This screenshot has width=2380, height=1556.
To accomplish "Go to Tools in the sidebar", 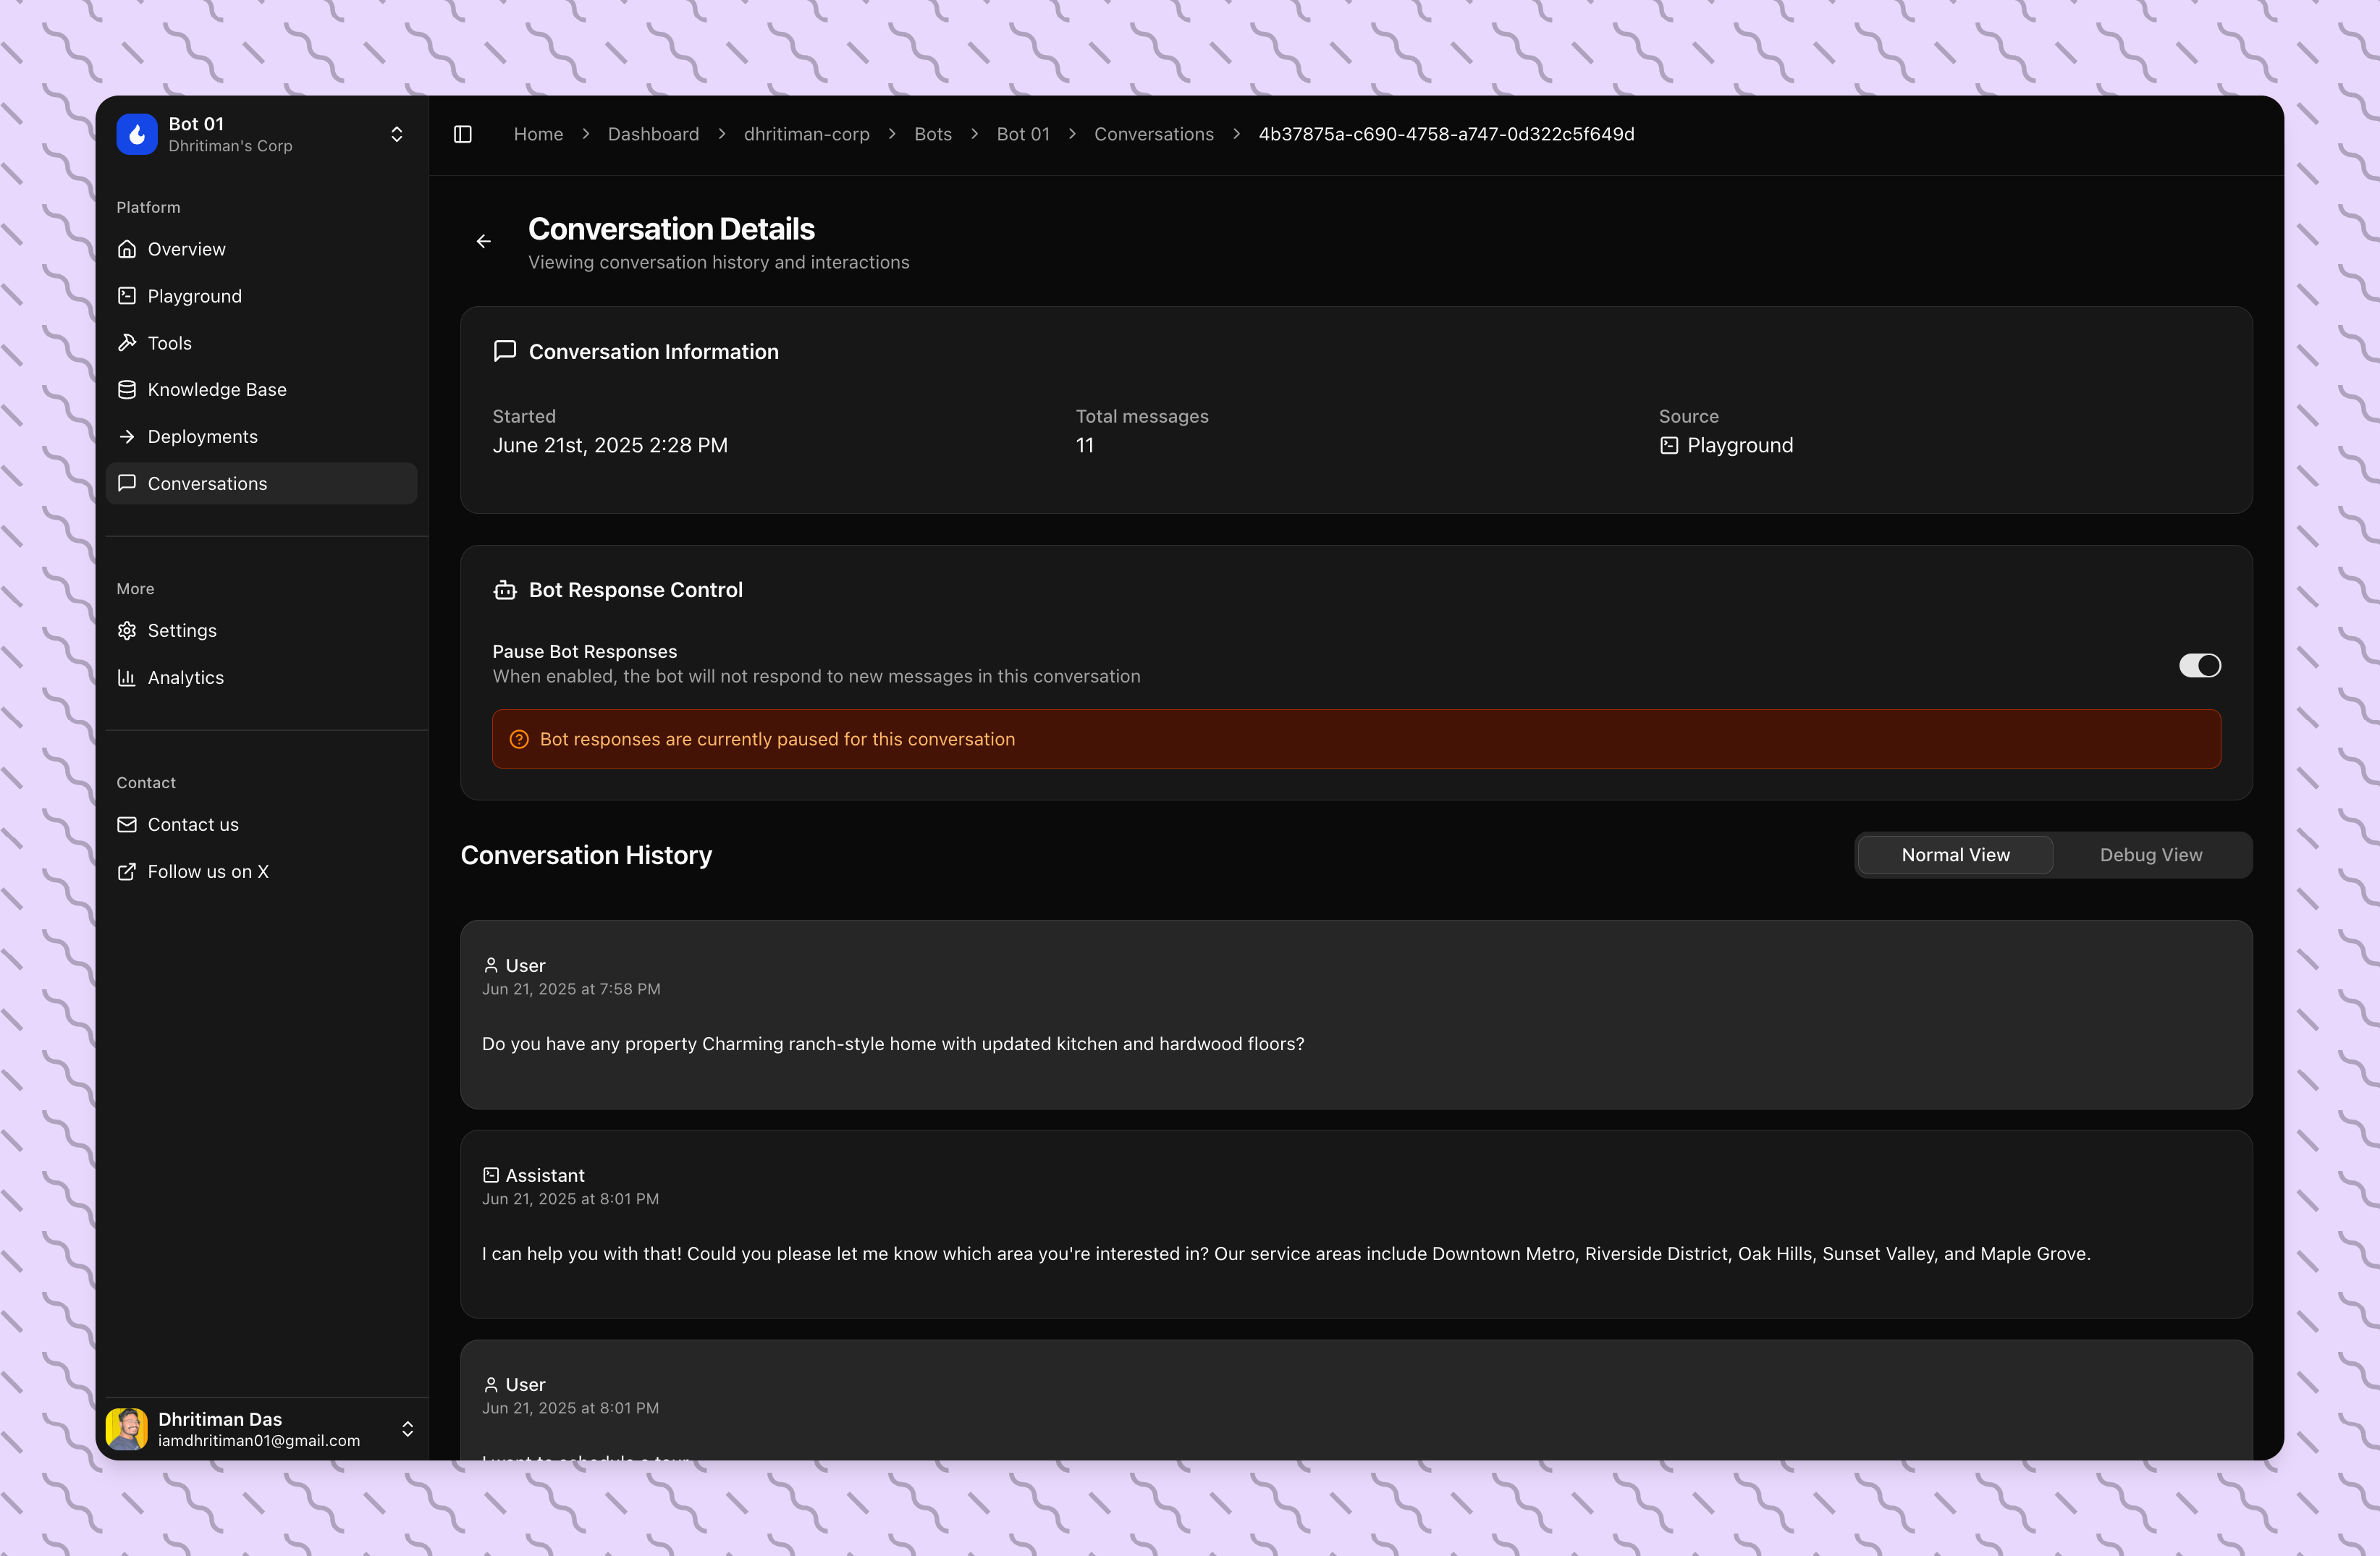I will [x=261, y=343].
